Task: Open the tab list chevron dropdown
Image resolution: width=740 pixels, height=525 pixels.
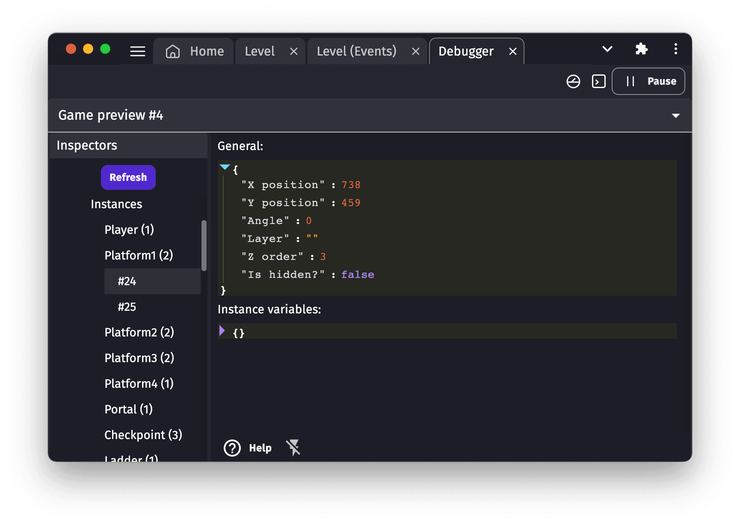Action: point(607,49)
